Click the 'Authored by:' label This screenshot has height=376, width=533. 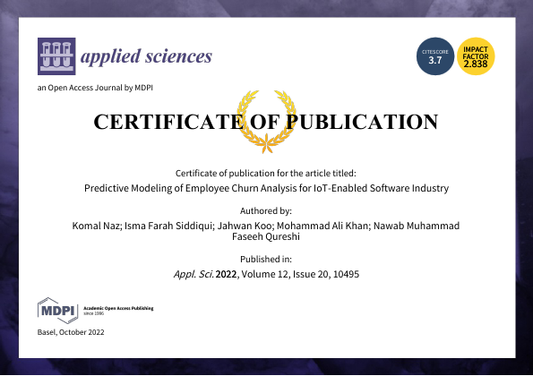click(x=266, y=211)
